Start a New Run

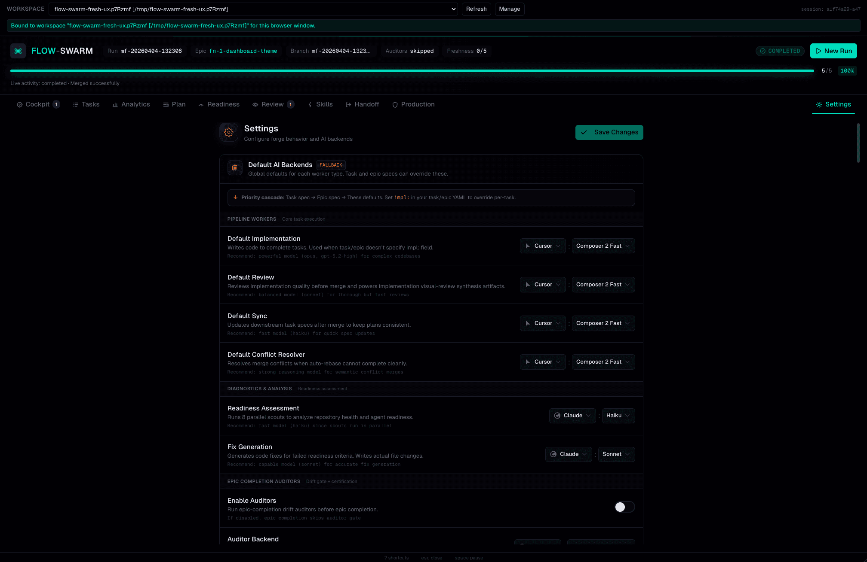tap(833, 51)
